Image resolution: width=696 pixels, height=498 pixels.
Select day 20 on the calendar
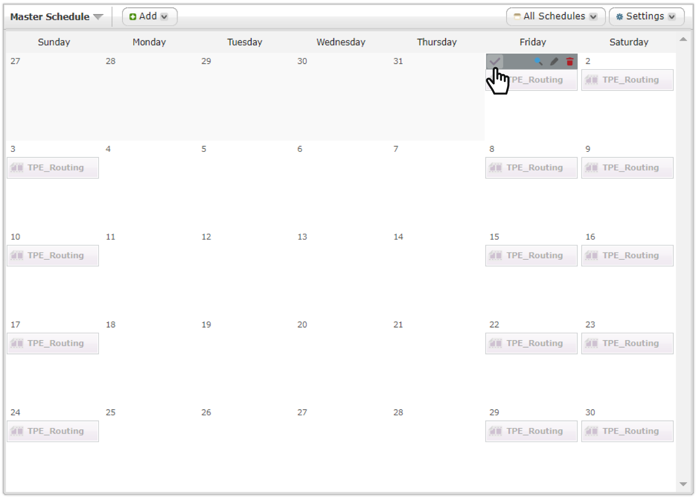coord(302,325)
